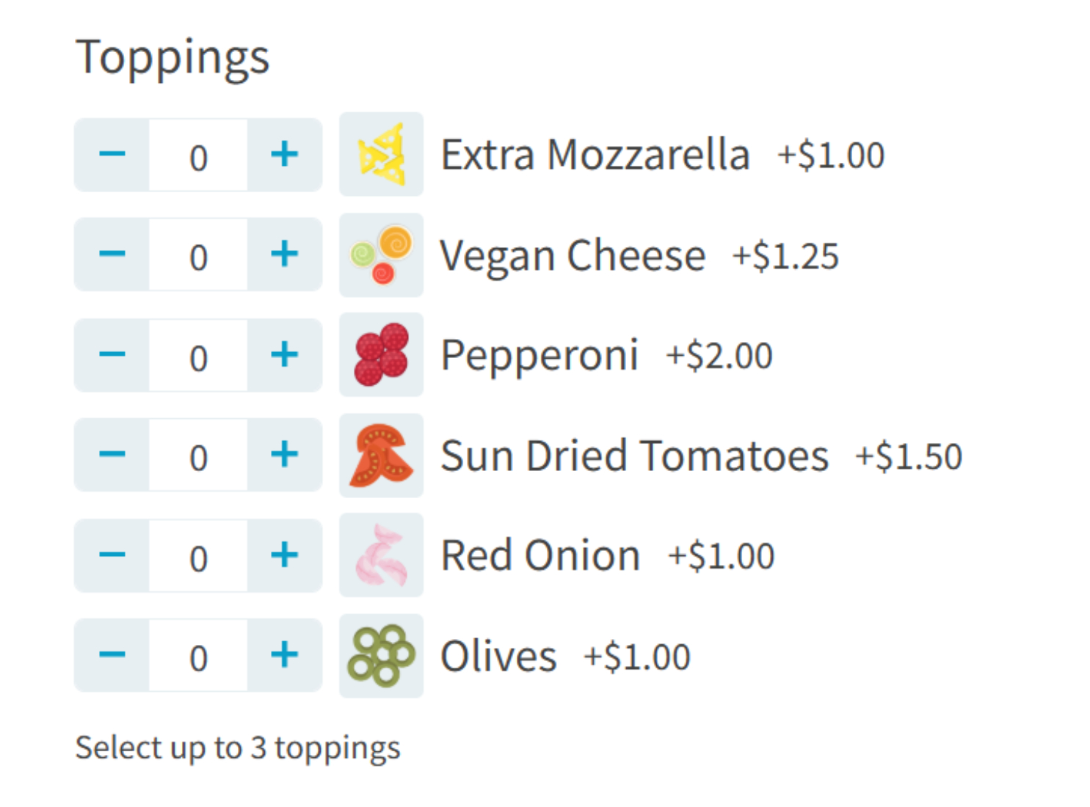Image resolution: width=1090 pixels, height=807 pixels.
Task: Click the Red Onion topping icon
Action: (x=381, y=555)
